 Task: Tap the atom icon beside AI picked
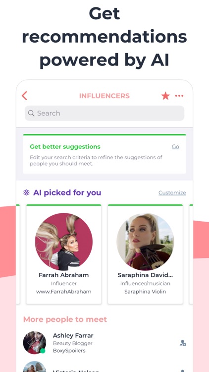(x=26, y=192)
